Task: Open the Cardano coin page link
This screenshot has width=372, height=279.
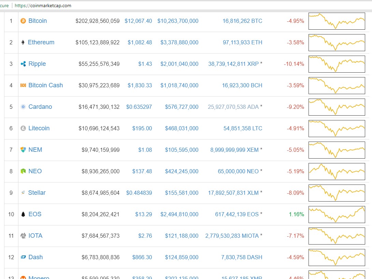Action: click(x=40, y=107)
